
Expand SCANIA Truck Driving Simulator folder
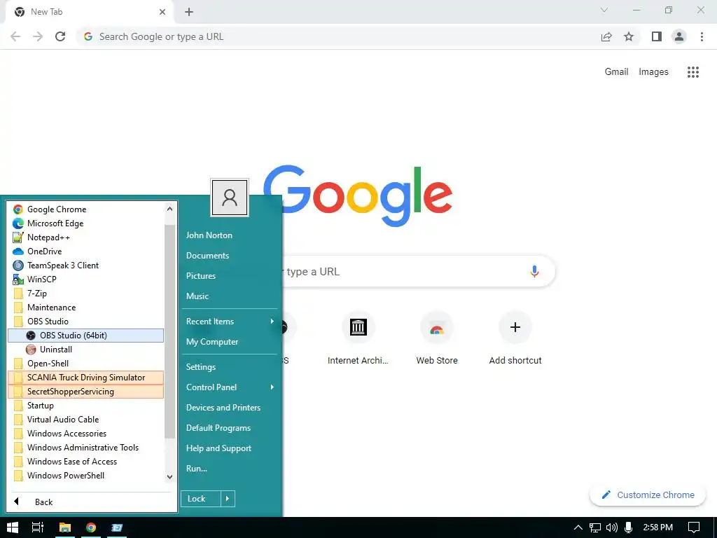(x=85, y=378)
